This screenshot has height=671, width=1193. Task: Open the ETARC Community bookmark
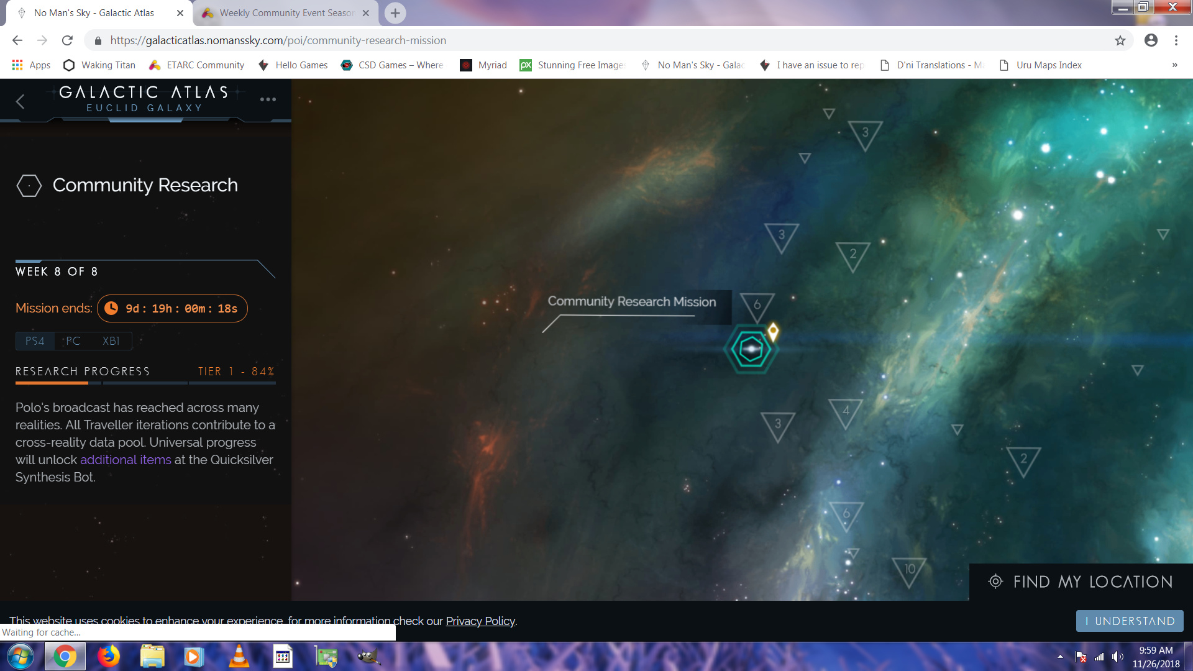coord(197,65)
